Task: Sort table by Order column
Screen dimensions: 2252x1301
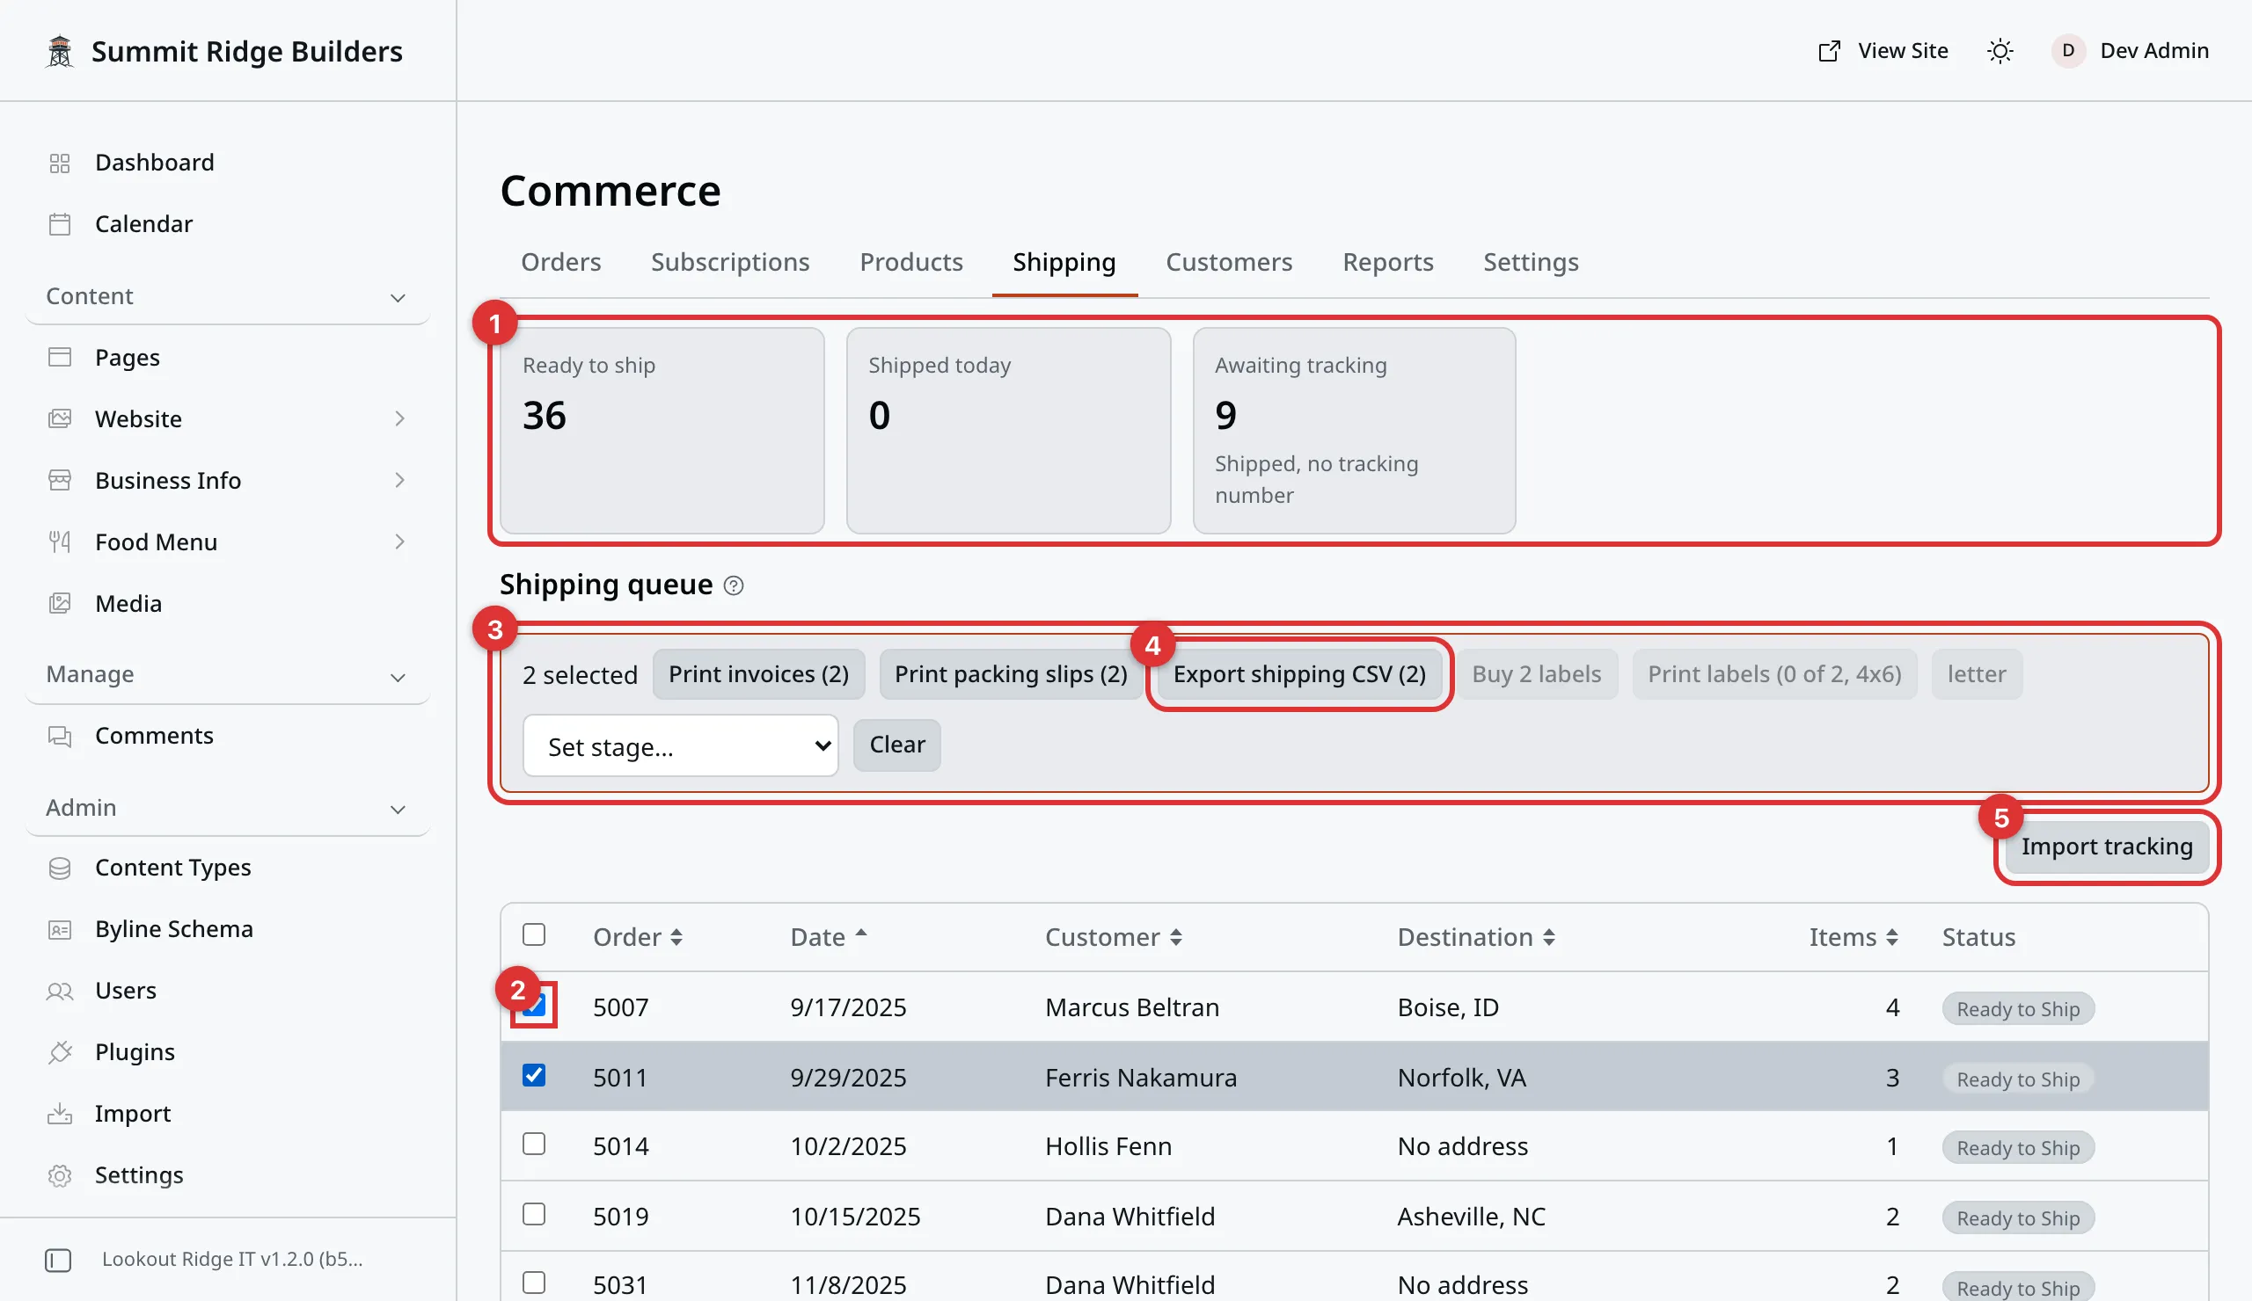Action: [x=637, y=937]
